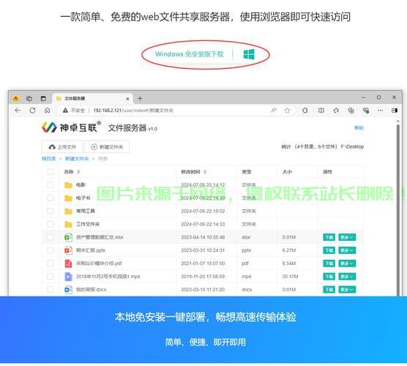Click the Windows 免安装版下载 button

(189, 54)
